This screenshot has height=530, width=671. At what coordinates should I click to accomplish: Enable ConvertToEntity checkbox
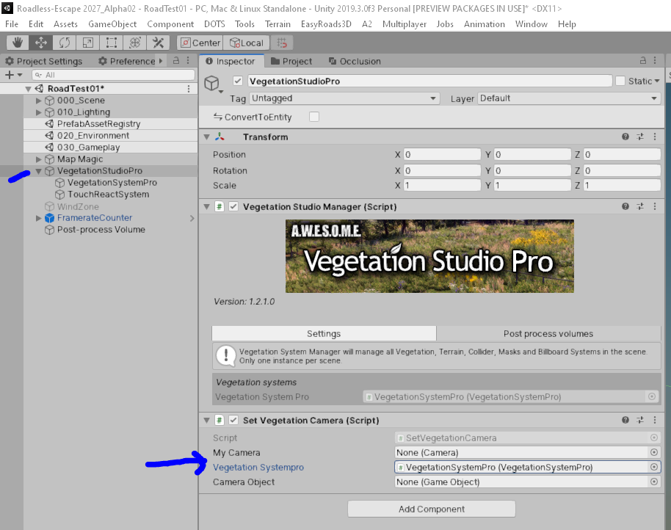click(x=314, y=117)
